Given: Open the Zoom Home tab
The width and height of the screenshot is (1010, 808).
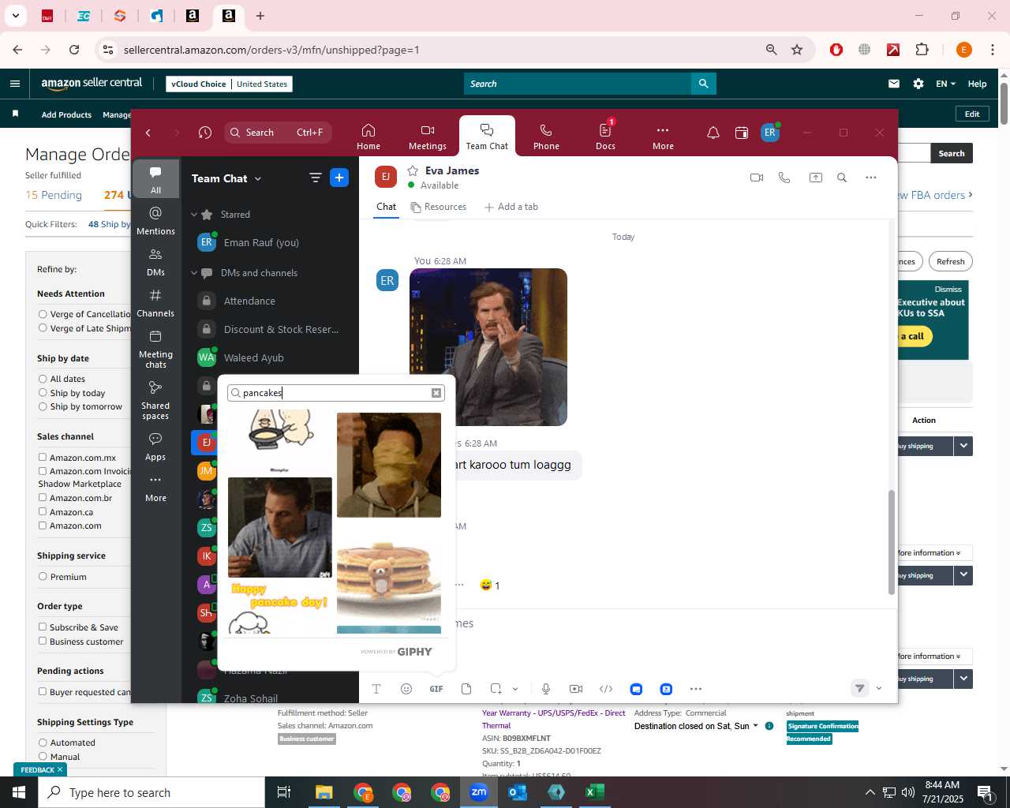Looking at the screenshot, I should [368, 137].
